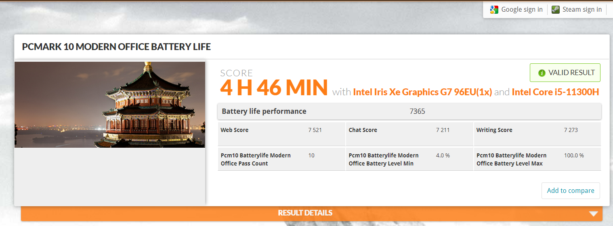Click the Steam sign in icon
The width and height of the screenshot is (613, 226).
click(x=556, y=10)
